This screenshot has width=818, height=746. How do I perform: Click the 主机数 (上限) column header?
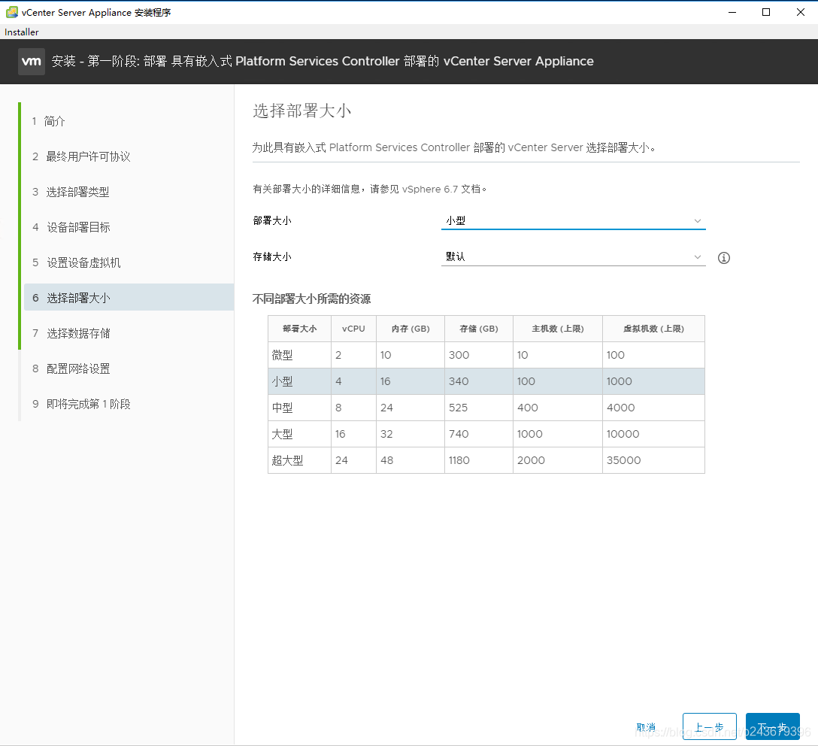(558, 329)
